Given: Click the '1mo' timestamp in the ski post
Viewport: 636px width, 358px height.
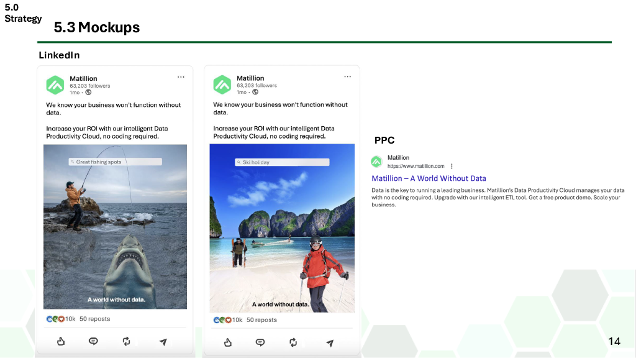Looking at the screenshot, I should tap(242, 92).
